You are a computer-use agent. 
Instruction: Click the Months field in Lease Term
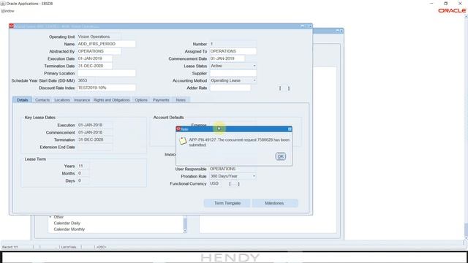point(83,173)
